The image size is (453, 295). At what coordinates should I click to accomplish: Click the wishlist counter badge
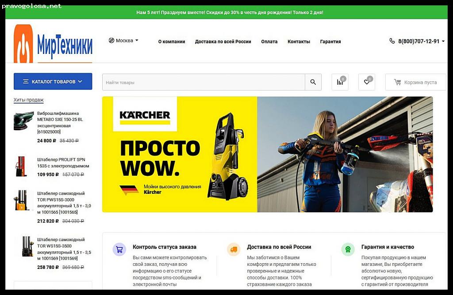click(370, 78)
